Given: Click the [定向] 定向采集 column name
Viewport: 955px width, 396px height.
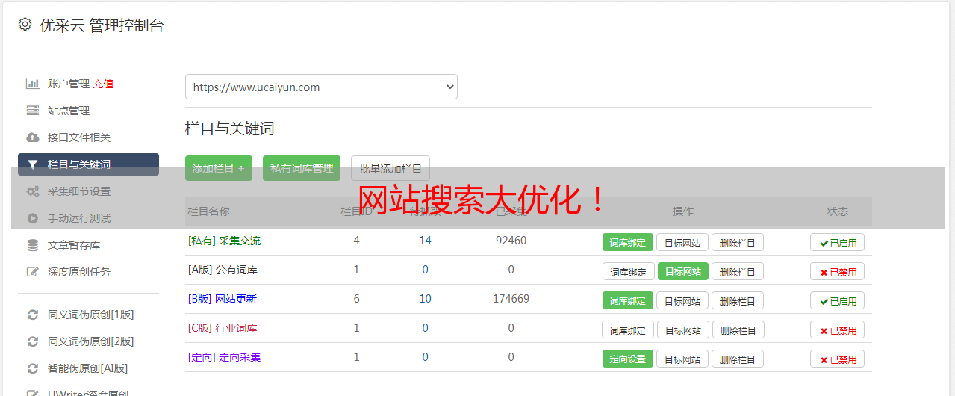Looking at the screenshot, I should [x=225, y=357].
